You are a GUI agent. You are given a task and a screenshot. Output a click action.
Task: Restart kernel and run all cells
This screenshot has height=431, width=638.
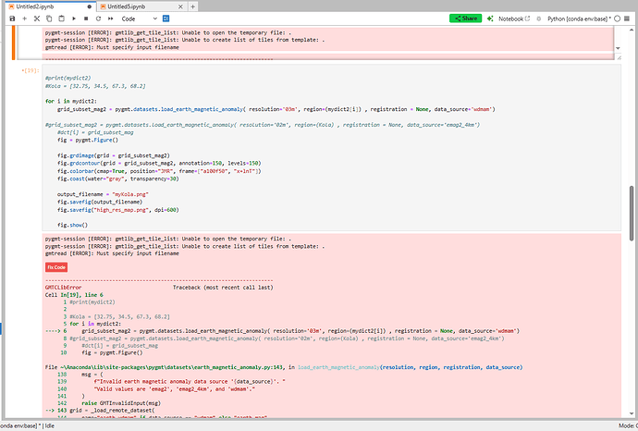click(x=109, y=18)
